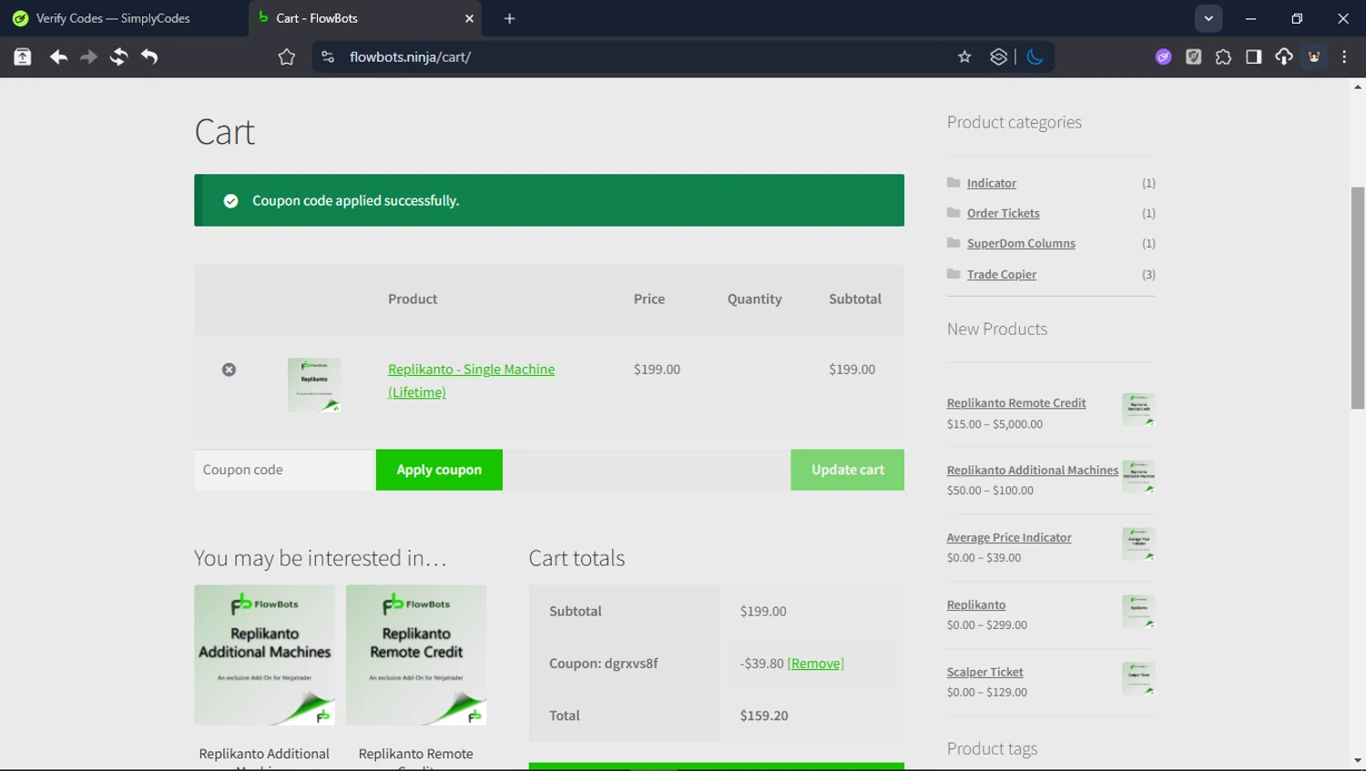Remove the dgrxvs8f coupon
Screen dimensions: 1366x771
pyautogui.click(x=815, y=664)
